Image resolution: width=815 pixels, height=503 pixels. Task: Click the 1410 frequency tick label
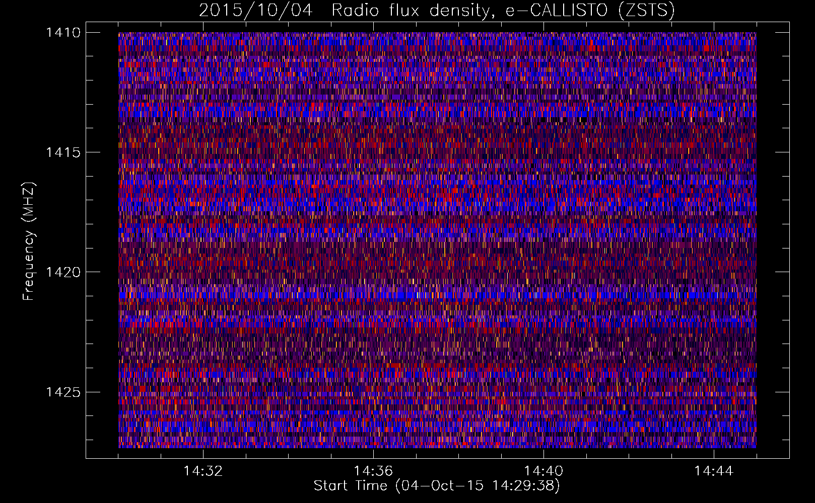(x=63, y=33)
